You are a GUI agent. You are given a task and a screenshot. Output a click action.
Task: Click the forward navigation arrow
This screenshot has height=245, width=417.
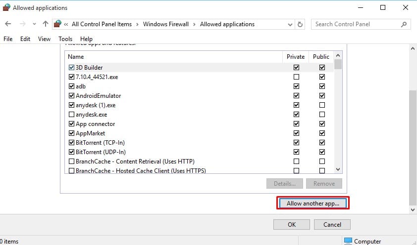tap(23, 24)
